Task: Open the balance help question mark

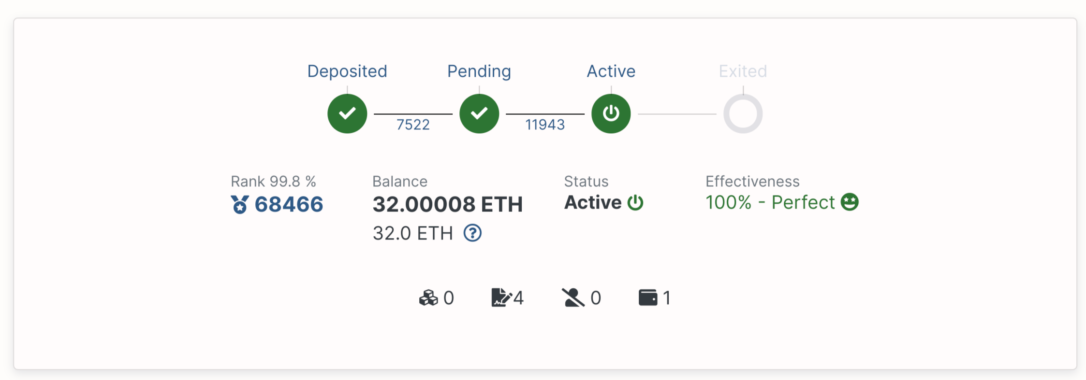Action: [x=472, y=233]
